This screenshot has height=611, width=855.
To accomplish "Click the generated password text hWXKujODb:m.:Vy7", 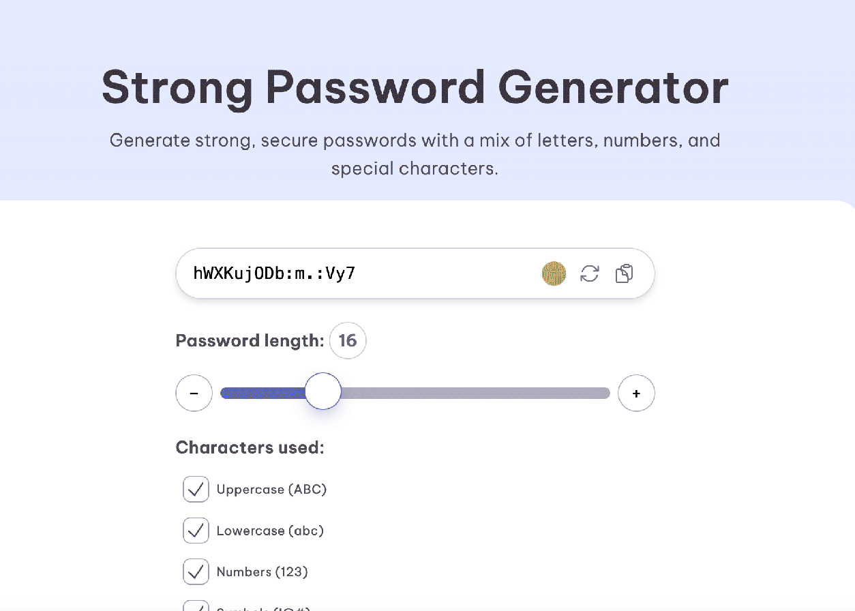I will tap(274, 273).
